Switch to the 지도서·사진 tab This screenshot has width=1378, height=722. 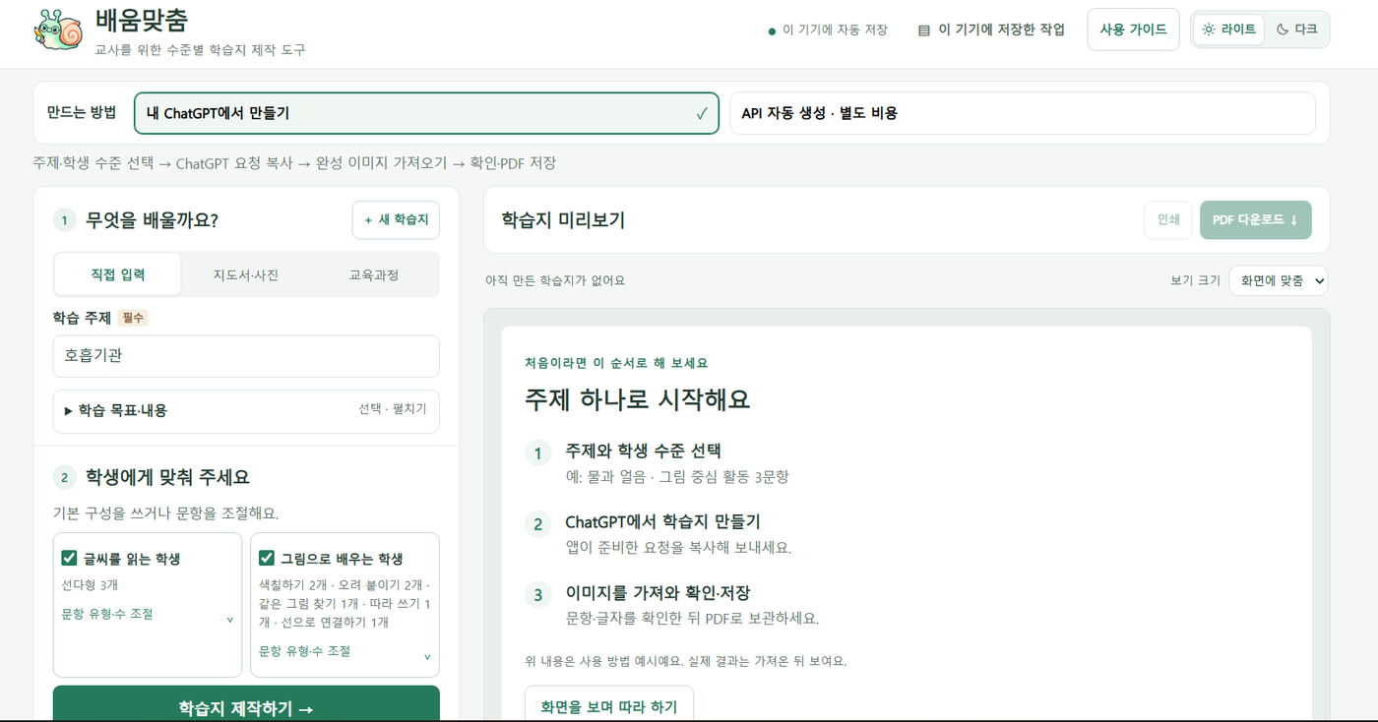[246, 274]
